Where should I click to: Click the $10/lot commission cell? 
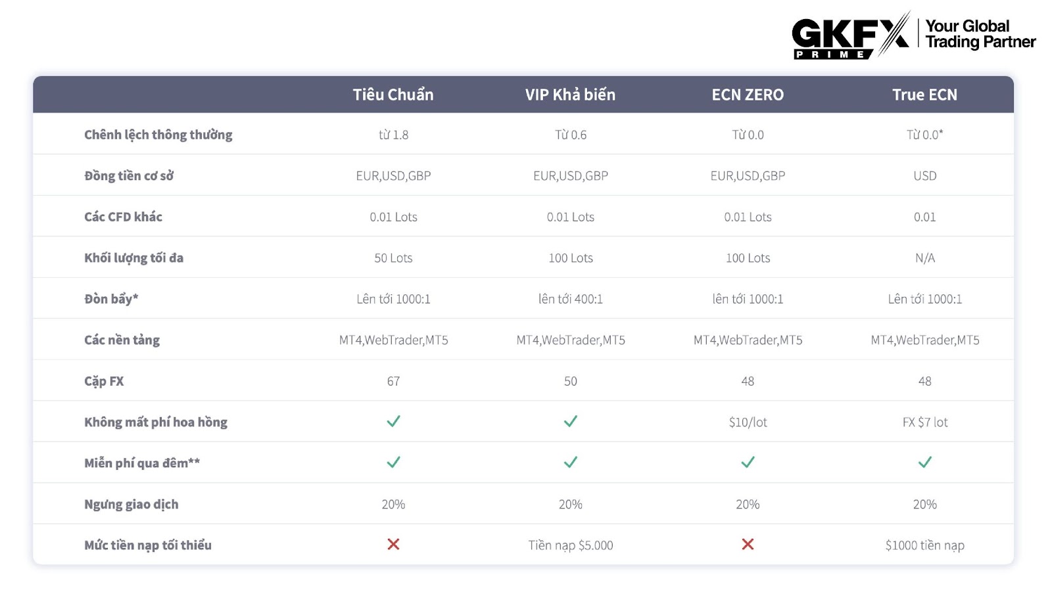pos(748,422)
